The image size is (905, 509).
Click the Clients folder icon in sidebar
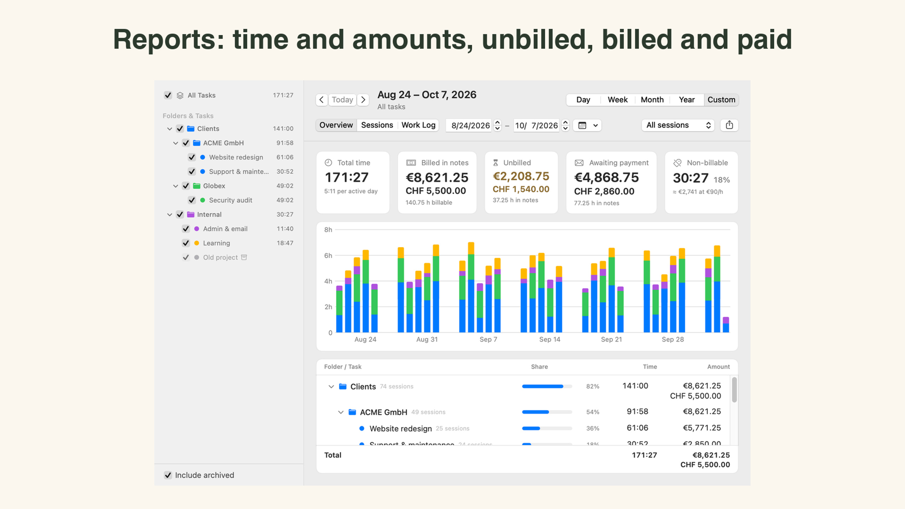[191, 129]
